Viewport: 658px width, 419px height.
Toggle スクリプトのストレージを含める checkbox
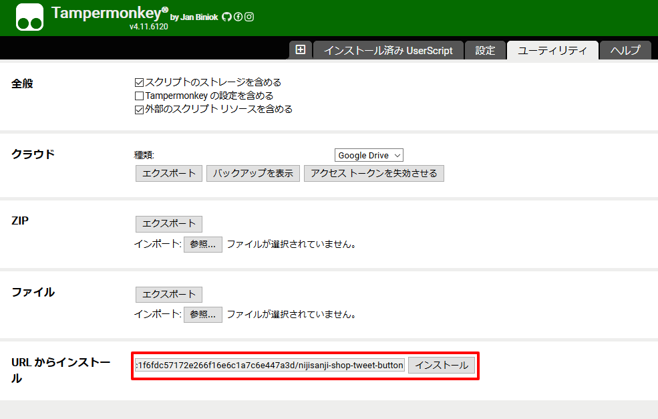point(140,83)
